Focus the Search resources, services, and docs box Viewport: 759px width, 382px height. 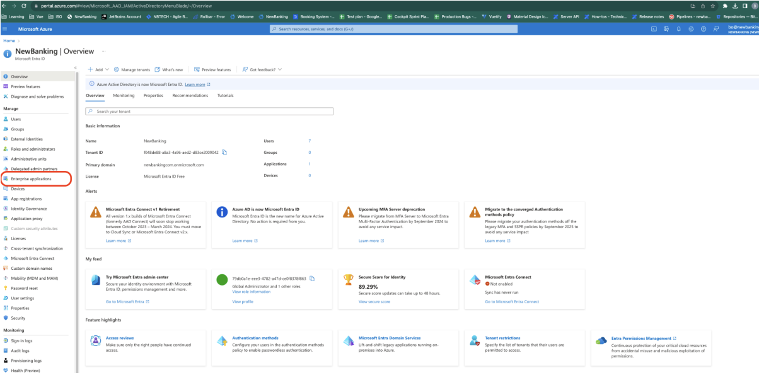click(x=393, y=29)
